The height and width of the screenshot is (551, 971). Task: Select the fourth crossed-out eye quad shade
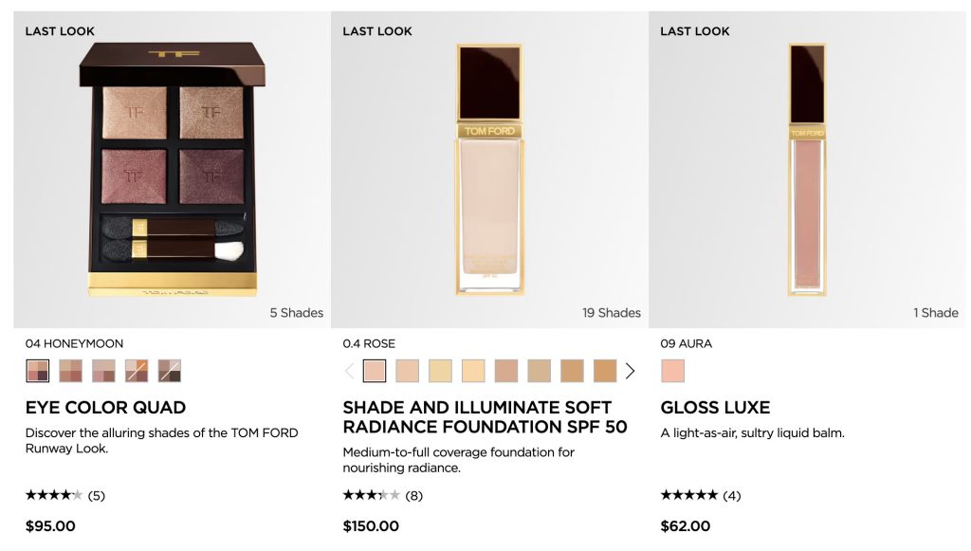pyautogui.click(x=137, y=371)
